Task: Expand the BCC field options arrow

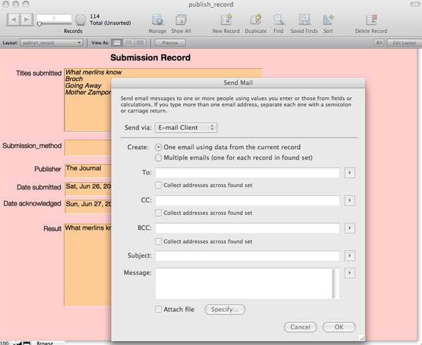Action: pos(349,228)
